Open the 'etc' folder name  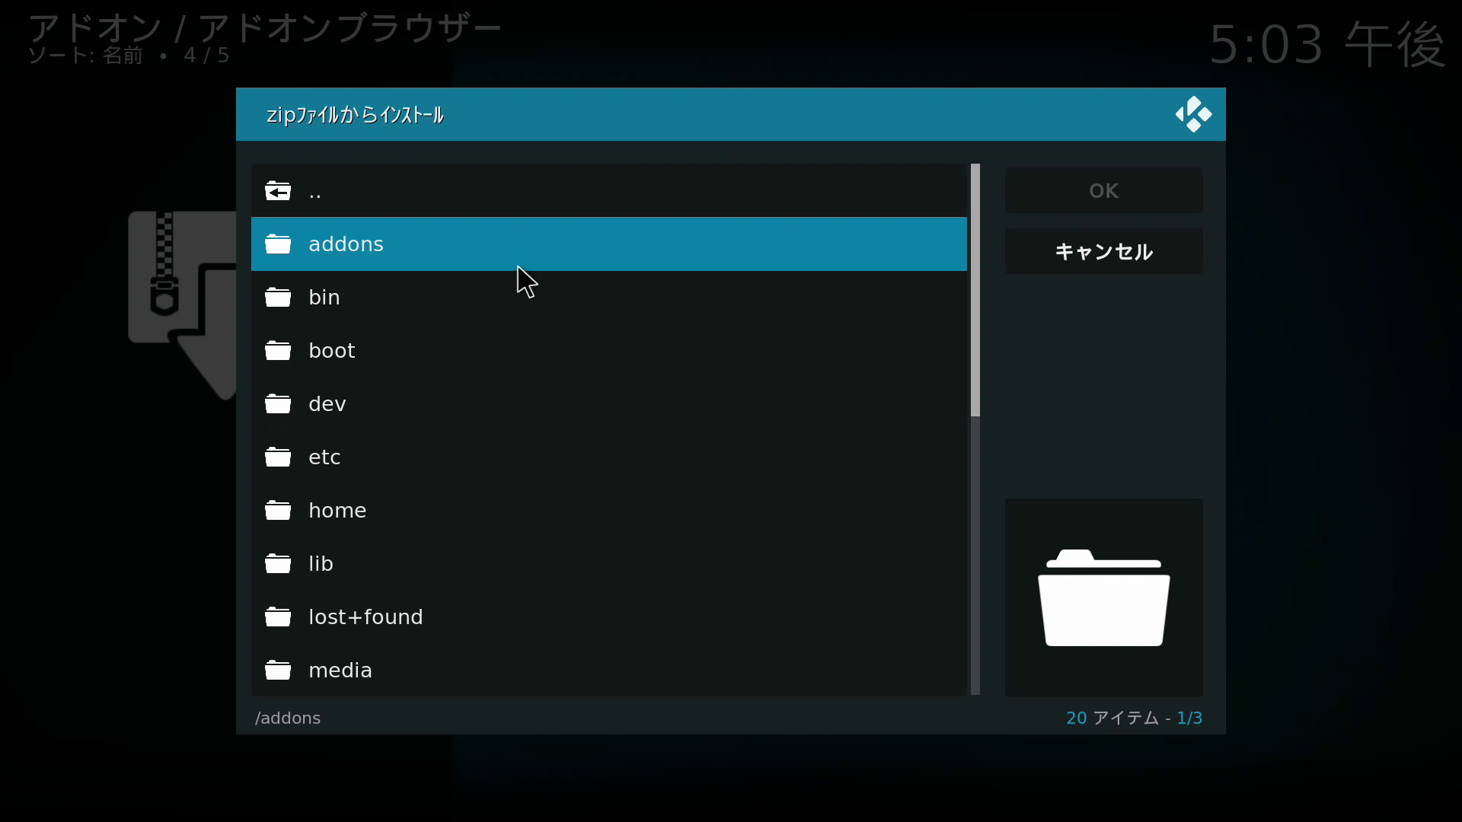pos(324,457)
